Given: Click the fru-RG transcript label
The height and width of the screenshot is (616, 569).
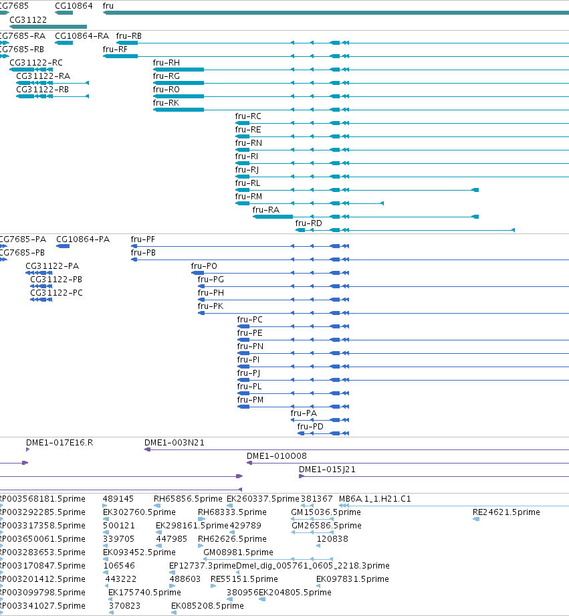Looking at the screenshot, I should pos(166,76).
